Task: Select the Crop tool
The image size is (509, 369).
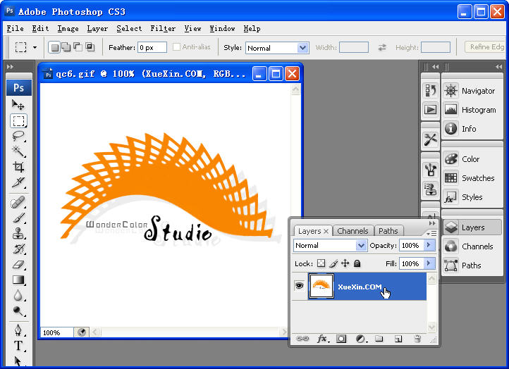Action: (18, 167)
